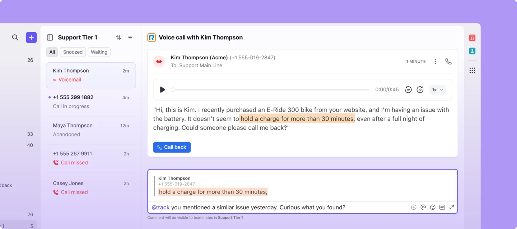This screenshot has height=229, width=517.
Task: Open Casey Jones missed call
Action: pyautogui.click(x=91, y=187)
